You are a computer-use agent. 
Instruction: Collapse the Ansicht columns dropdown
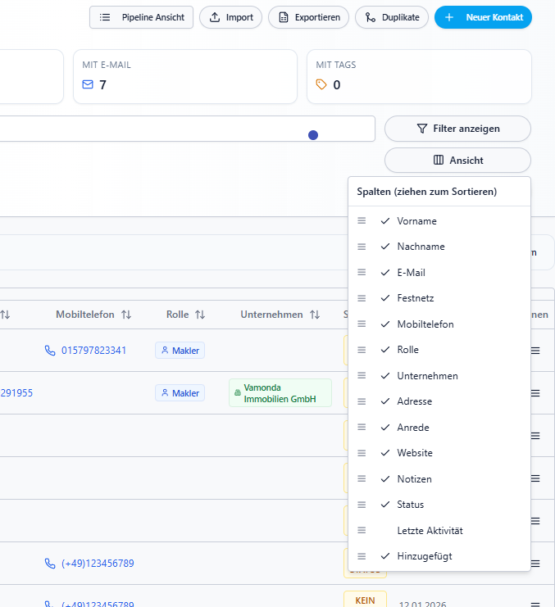(457, 161)
